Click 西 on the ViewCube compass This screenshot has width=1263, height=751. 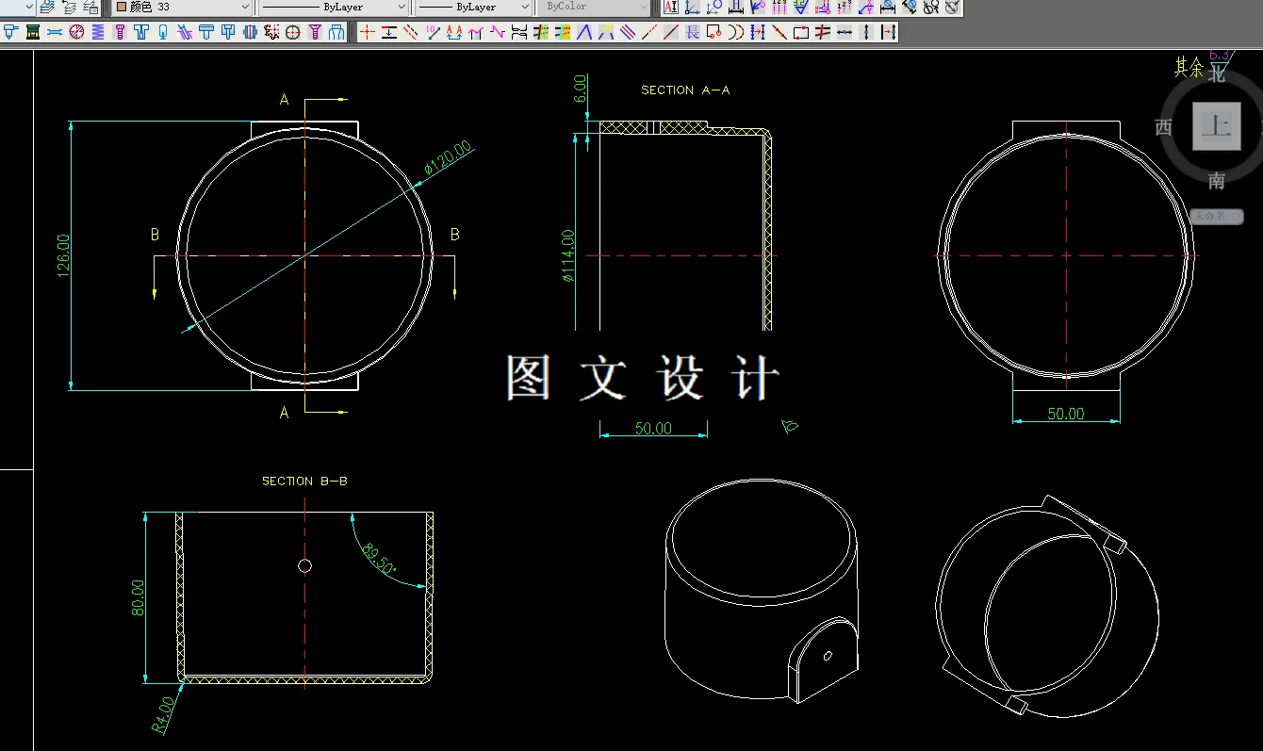click(1164, 127)
